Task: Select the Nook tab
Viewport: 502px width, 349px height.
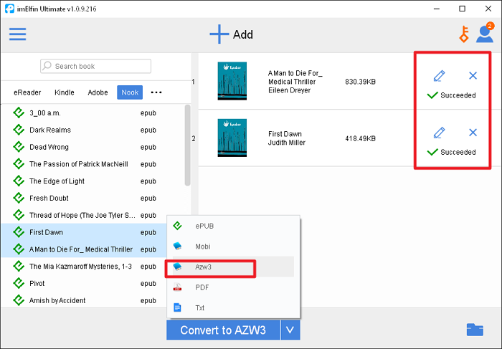Action: pos(130,92)
